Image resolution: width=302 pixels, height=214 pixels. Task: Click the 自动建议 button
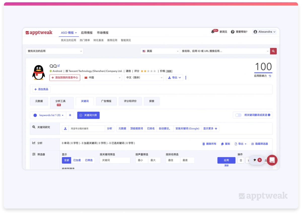[165, 128]
